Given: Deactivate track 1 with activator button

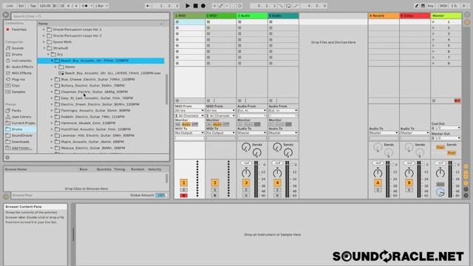Looking at the screenshot, I should tap(183, 183).
